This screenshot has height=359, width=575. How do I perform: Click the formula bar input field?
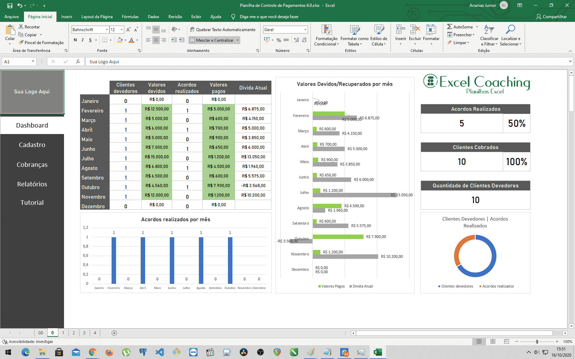click(327, 62)
